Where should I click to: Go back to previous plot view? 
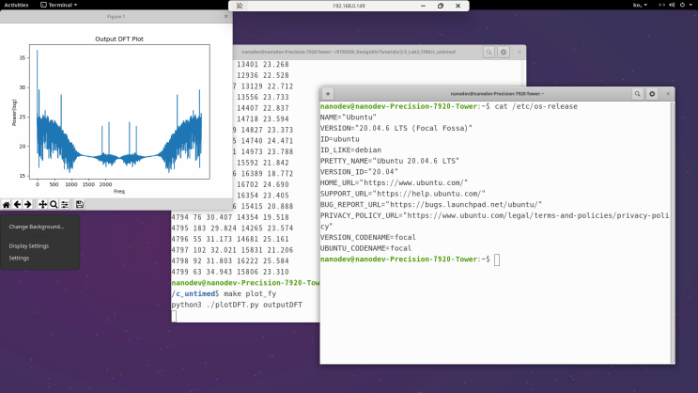coord(17,205)
